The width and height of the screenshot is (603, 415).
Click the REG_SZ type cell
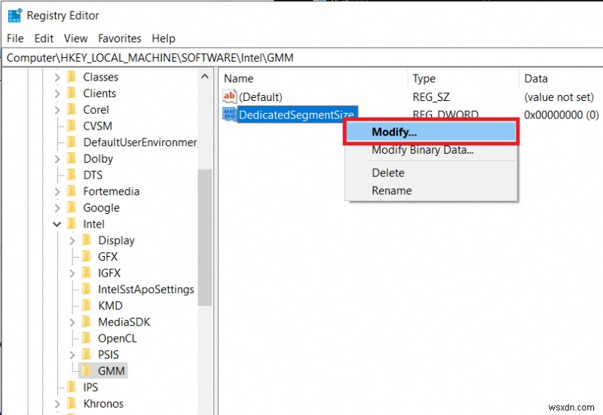431,97
